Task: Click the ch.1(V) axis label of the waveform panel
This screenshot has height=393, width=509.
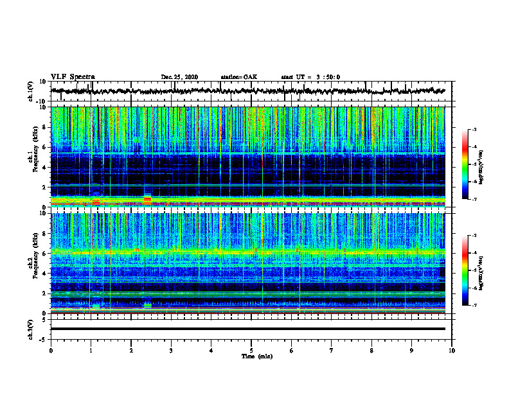Action: 31,91
